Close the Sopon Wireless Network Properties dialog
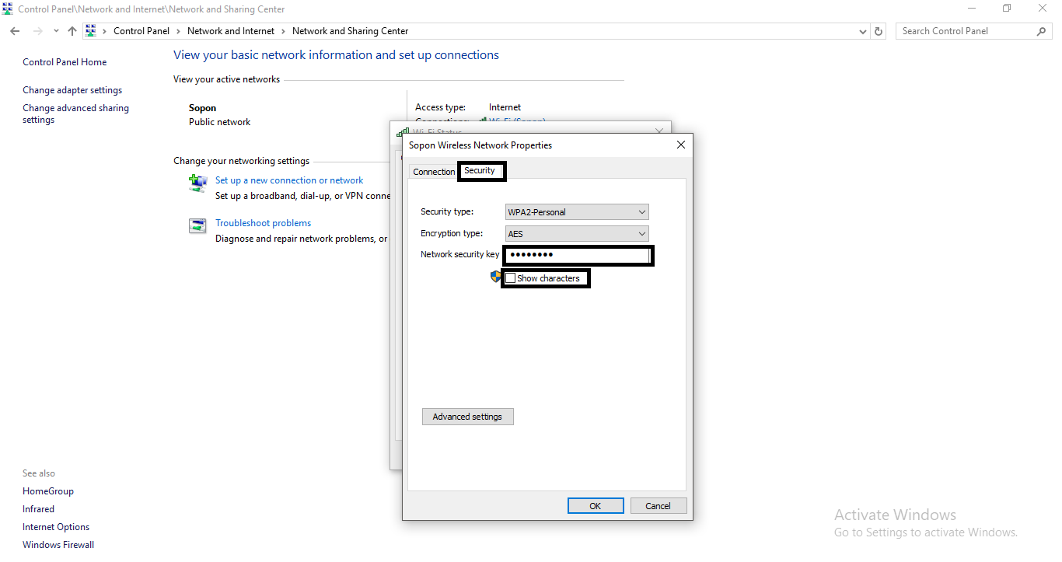The image size is (1062, 562). [x=681, y=145]
